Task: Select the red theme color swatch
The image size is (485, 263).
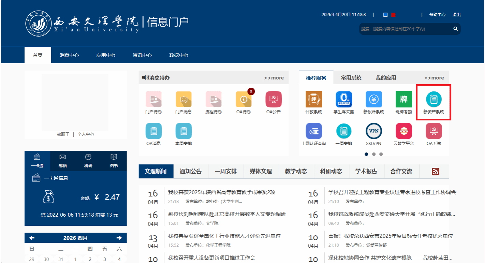Action: coord(393,15)
